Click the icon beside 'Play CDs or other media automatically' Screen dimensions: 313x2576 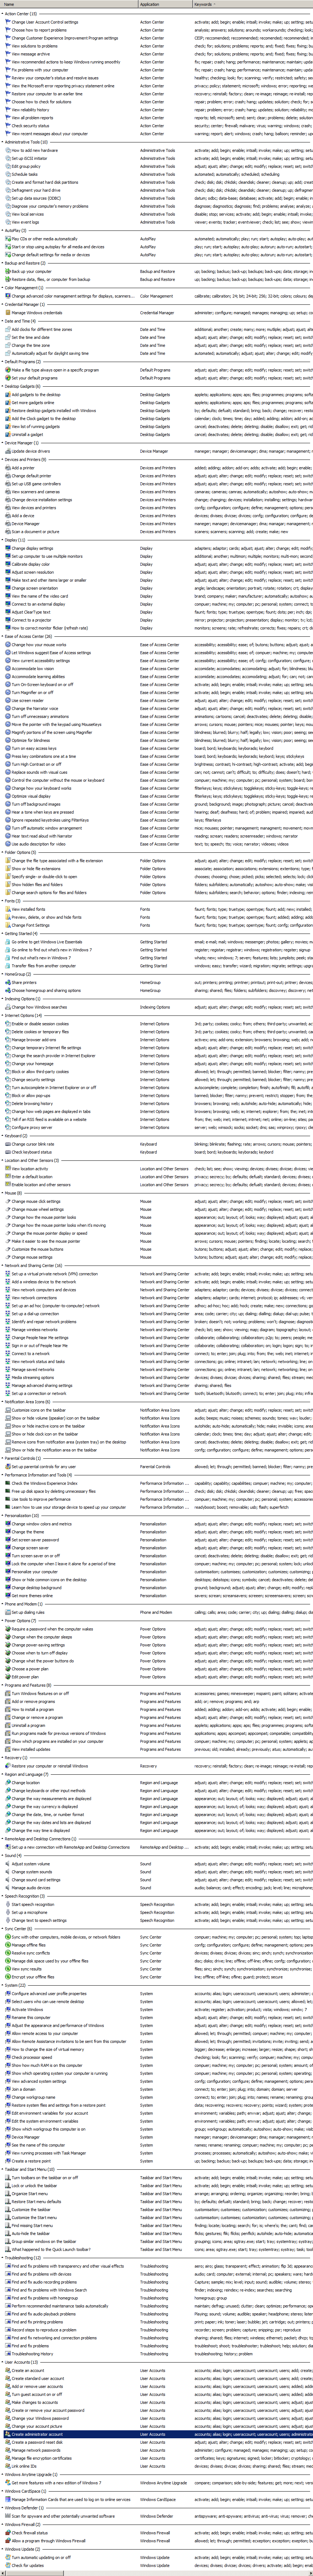coord(8,239)
